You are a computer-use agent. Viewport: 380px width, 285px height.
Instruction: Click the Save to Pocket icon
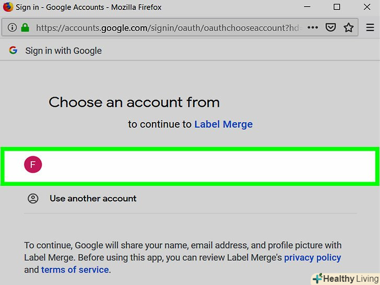[x=330, y=28]
